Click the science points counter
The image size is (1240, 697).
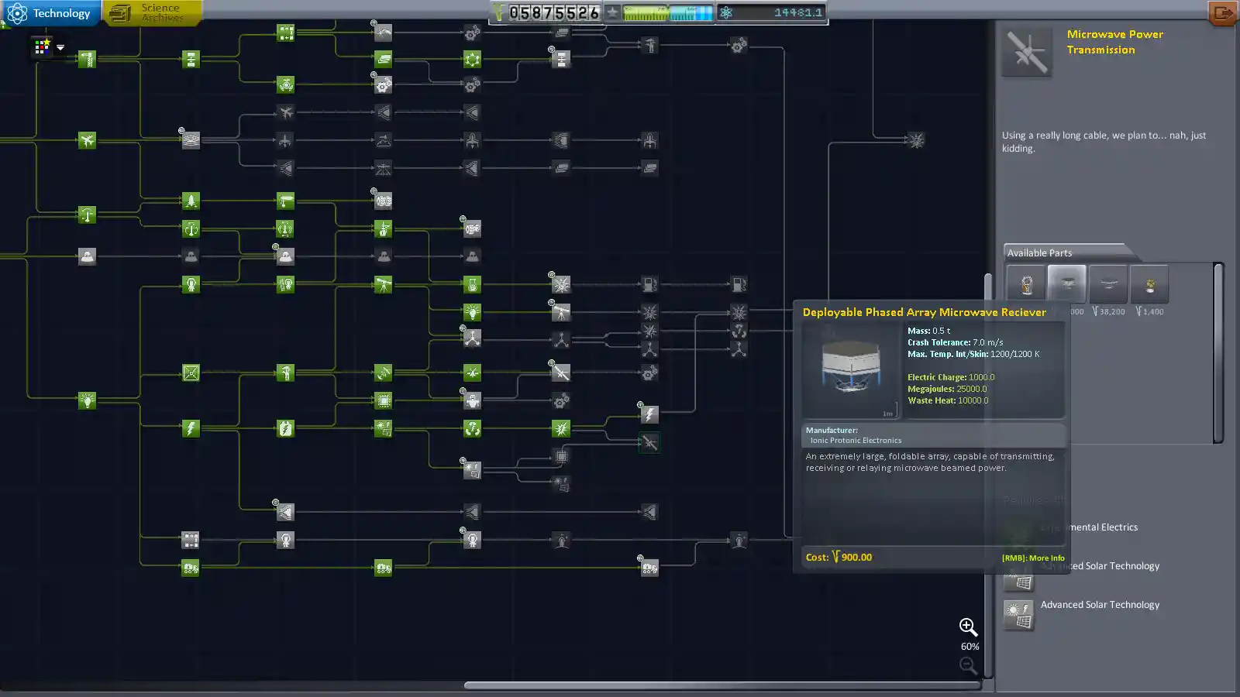point(771,12)
